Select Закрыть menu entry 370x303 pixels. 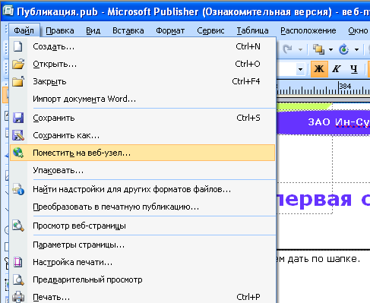142,81
